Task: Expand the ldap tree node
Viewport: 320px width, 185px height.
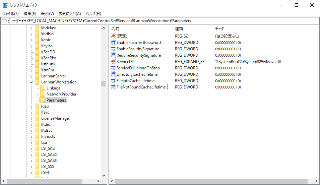Action: [x=31, y=106]
